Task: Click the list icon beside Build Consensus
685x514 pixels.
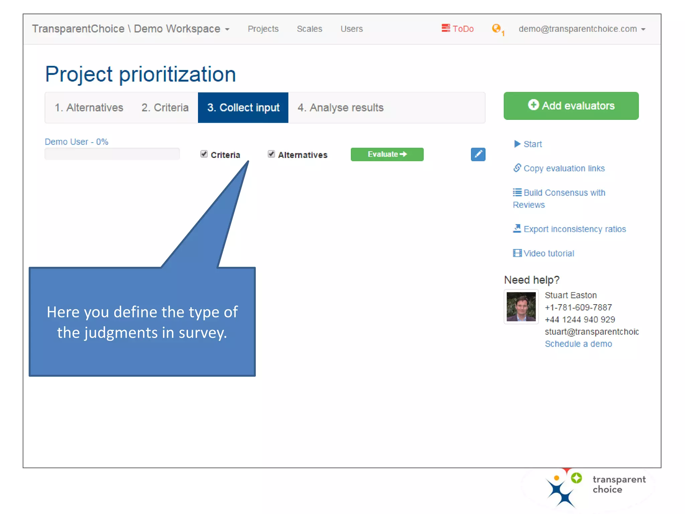Action: pos(517,192)
